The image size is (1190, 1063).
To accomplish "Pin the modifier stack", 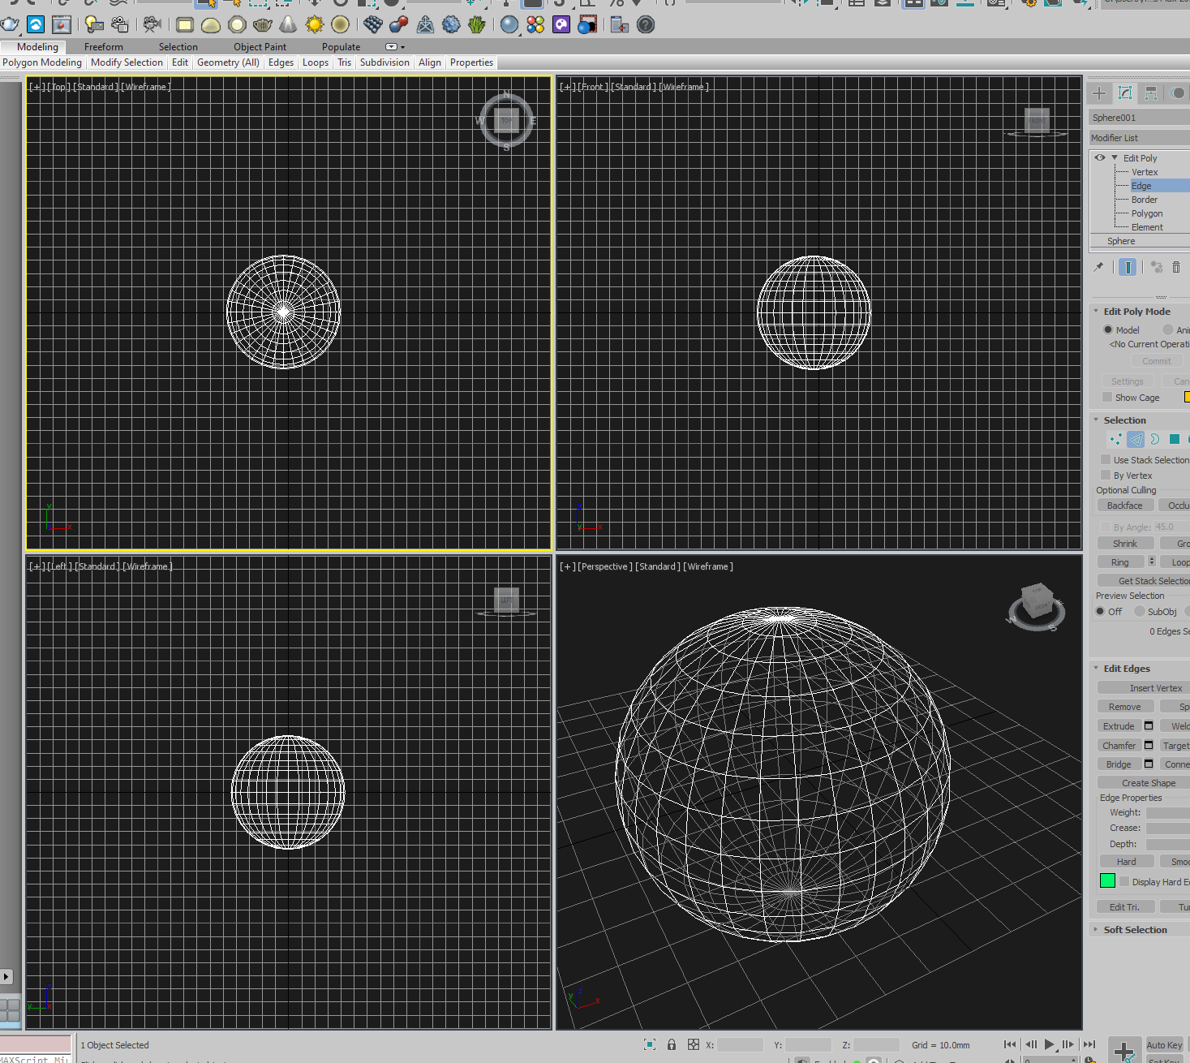I will (1098, 266).
